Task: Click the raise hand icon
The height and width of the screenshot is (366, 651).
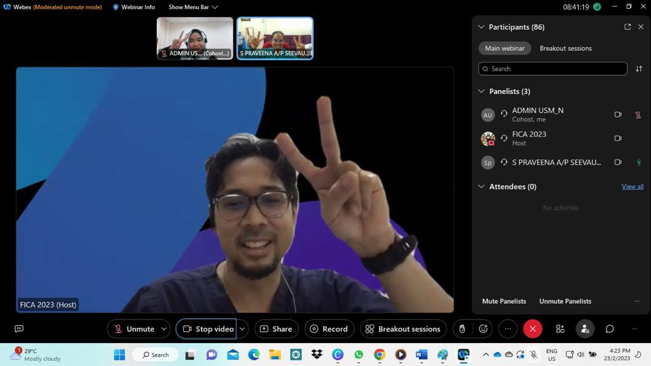Action: click(x=462, y=329)
